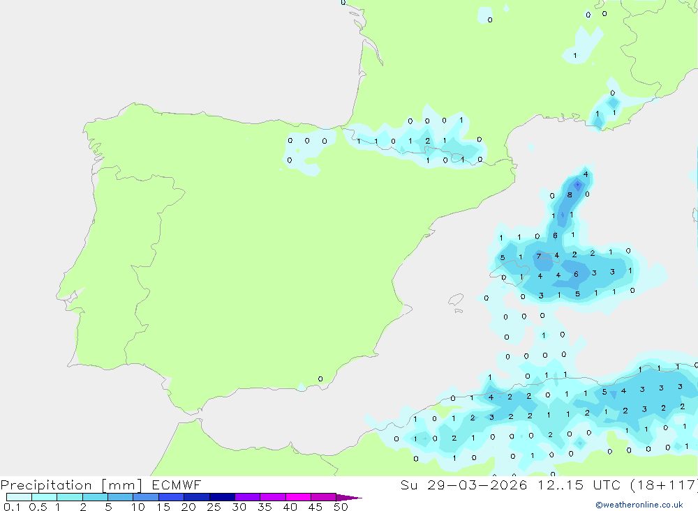The width and height of the screenshot is (698, 511).
Task: Click the 10–15 mm legend color swatch
Action: point(146,497)
